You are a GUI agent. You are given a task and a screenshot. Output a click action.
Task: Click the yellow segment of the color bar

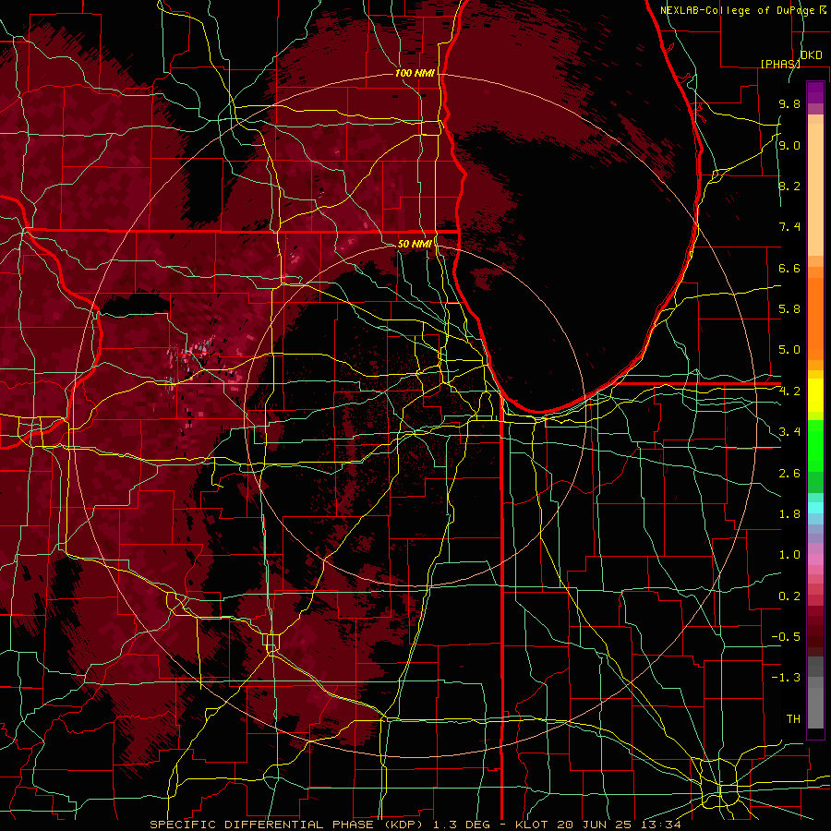(815, 395)
